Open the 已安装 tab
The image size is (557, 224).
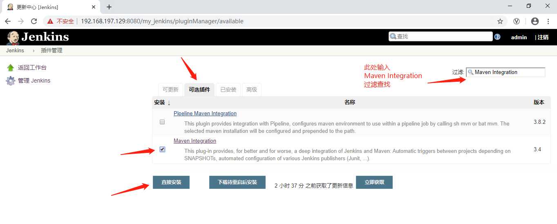coord(228,90)
